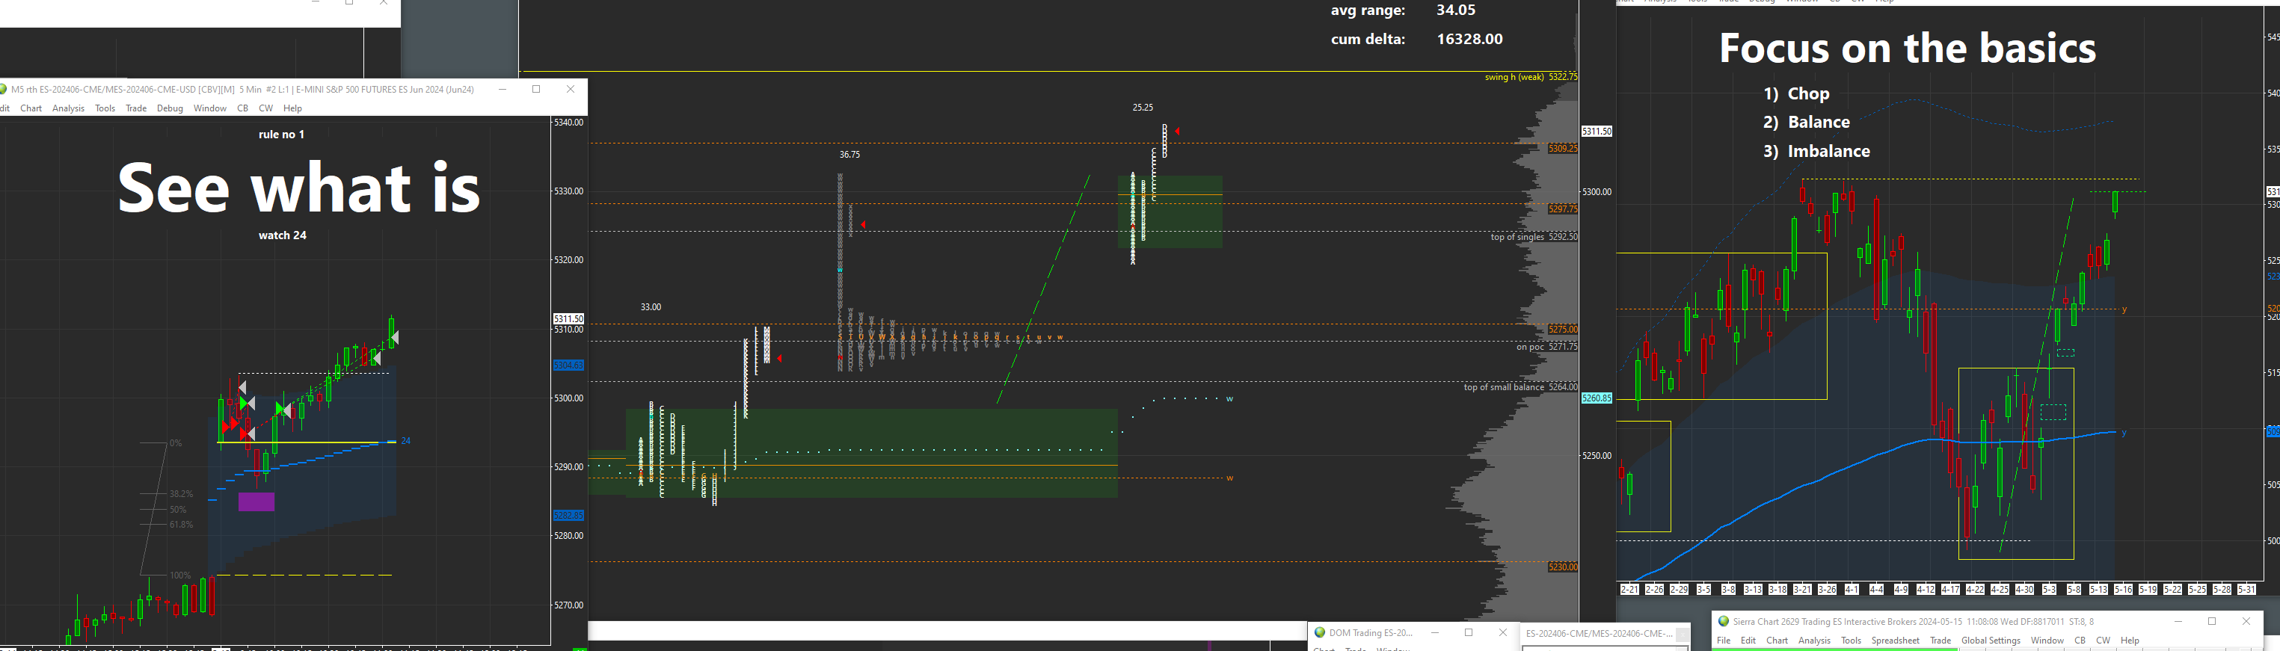The height and width of the screenshot is (651, 2280).
Task: Minimize the DOM Trading window
Action: click(x=1435, y=632)
